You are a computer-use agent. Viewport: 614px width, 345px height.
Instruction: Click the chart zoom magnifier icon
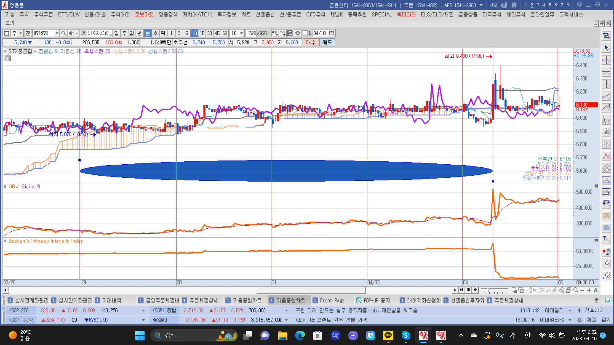tap(576, 290)
